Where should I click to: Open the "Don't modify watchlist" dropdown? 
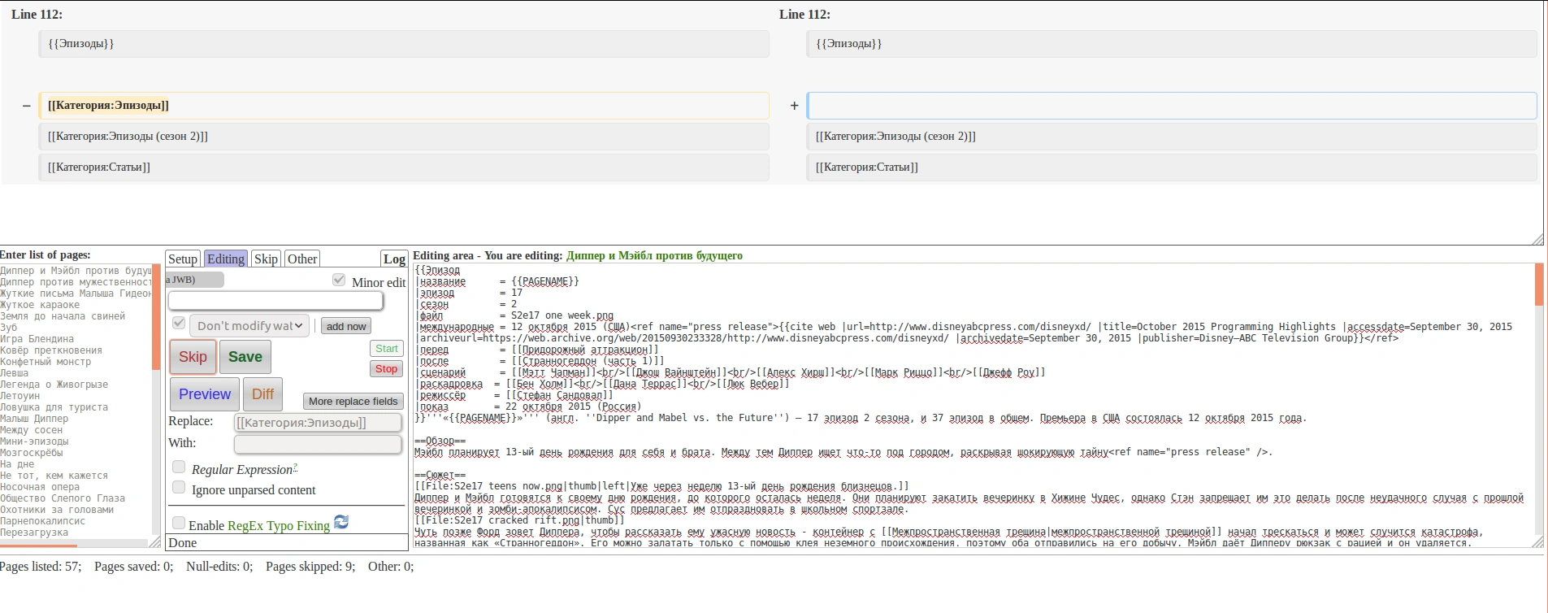249,326
